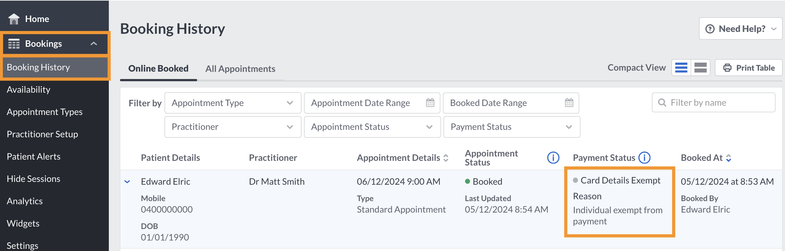Click the Bookings grid icon

[14, 44]
